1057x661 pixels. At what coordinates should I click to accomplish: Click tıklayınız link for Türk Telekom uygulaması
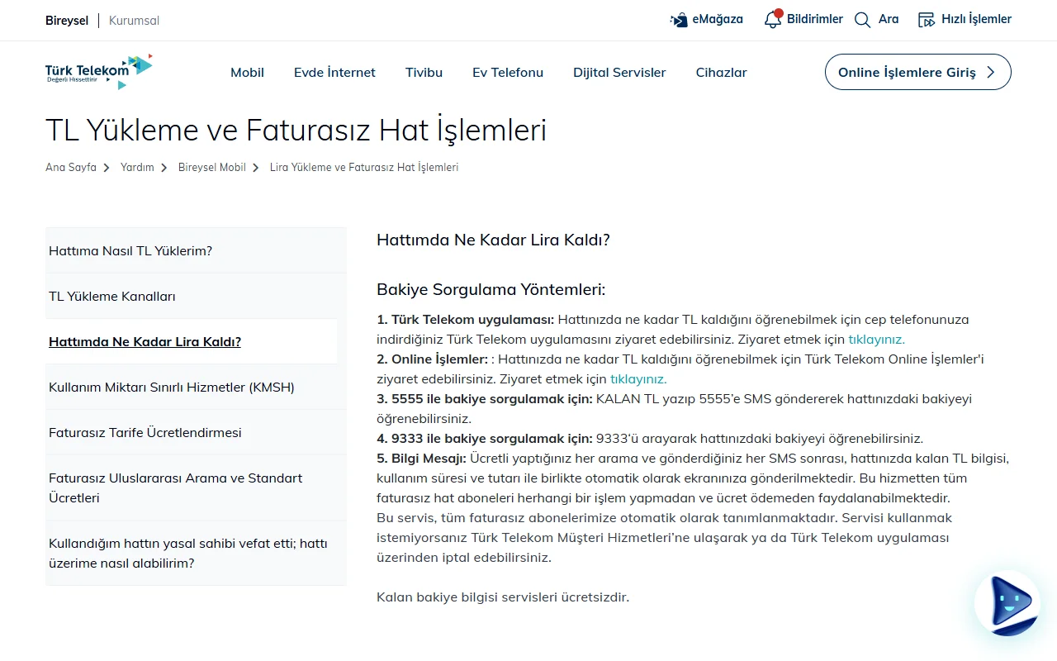tap(876, 339)
